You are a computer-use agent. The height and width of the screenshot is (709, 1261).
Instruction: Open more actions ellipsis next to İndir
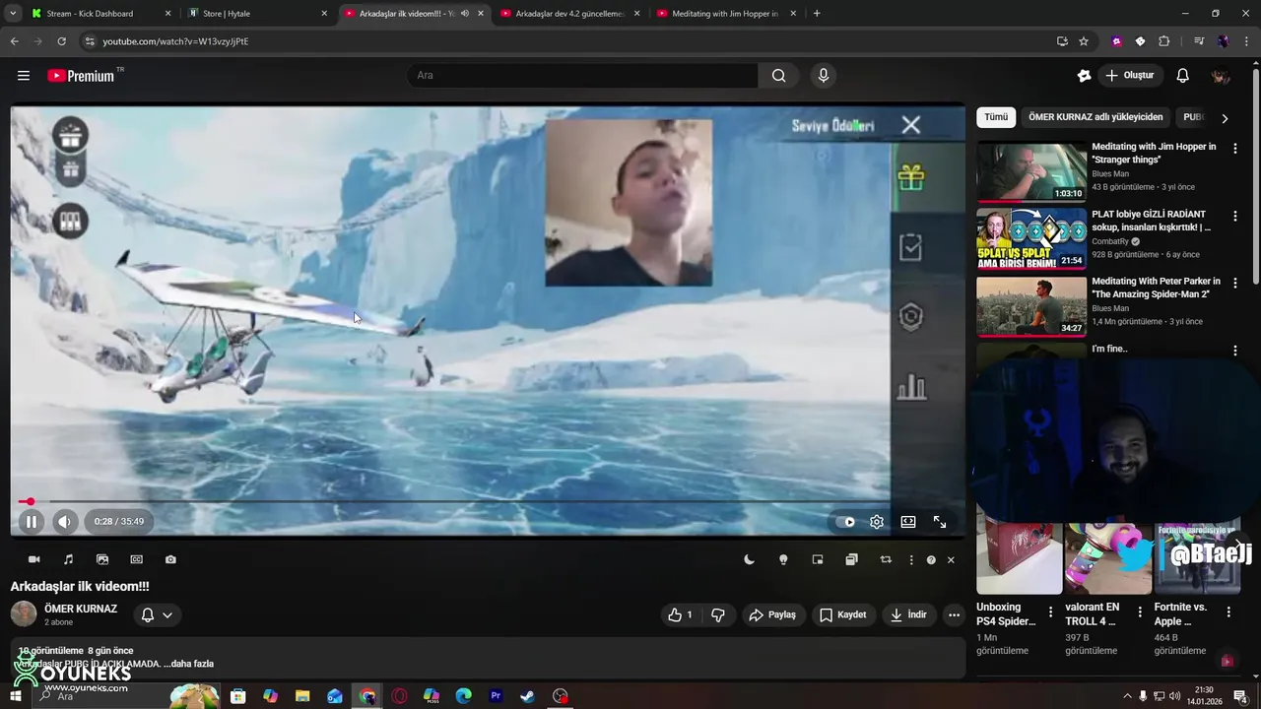[954, 614]
